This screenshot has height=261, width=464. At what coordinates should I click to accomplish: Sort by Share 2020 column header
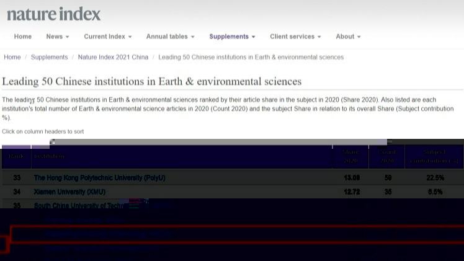click(x=350, y=156)
